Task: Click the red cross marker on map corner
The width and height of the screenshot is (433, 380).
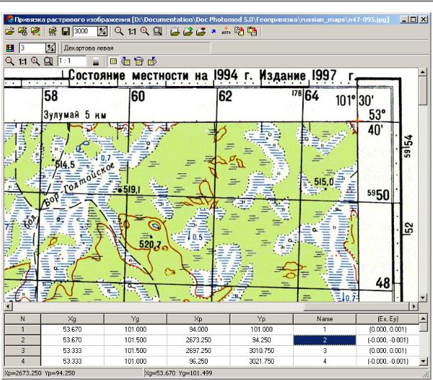Action: pyautogui.click(x=357, y=121)
